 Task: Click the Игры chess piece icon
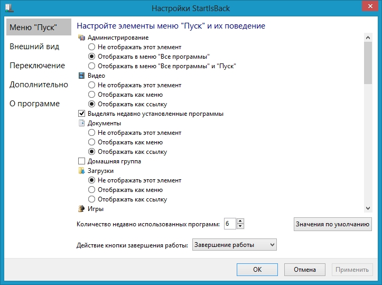pos(81,209)
